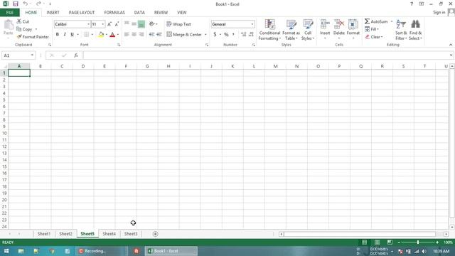Open the Borders button
This screenshot has width=455, height=256.
pos(87,35)
